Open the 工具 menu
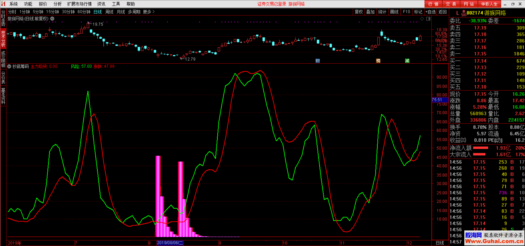This screenshot has width=525, height=246. tap(116, 4)
